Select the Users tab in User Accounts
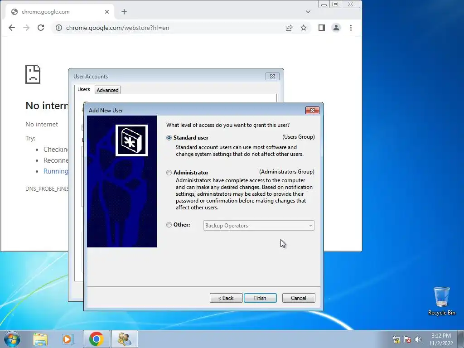This screenshot has width=464, height=348. tap(84, 89)
